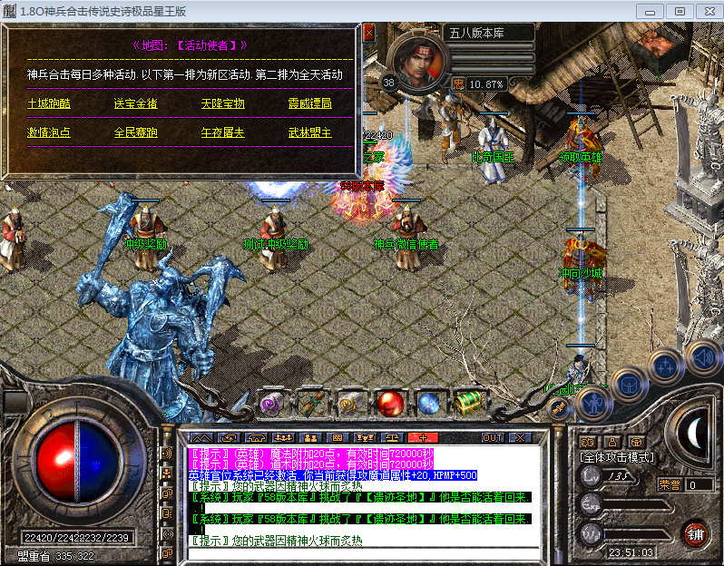Open the 土城跑酷 activity link
Viewport: 724px width, 566px height.
[x=49, y=103]
